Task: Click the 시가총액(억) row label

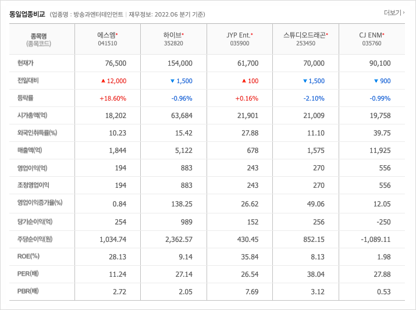Action: click(x=33, y=115)
